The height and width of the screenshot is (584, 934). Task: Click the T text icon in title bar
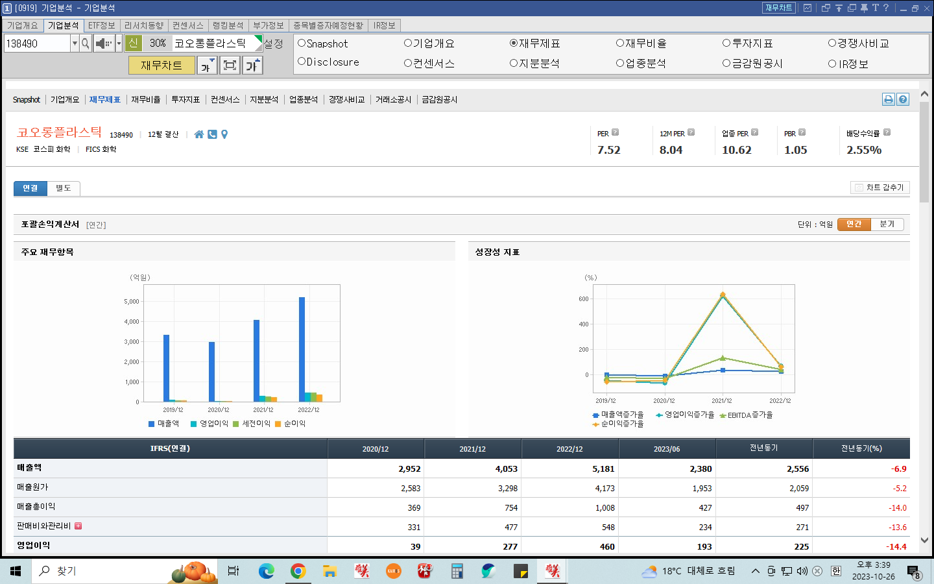[875, 8]
